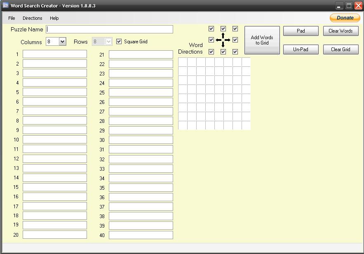Click word entry field 25
Image resolution: width=364 pixels, height=254 pixels.
pos(141,92)
